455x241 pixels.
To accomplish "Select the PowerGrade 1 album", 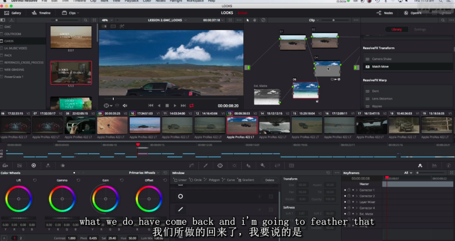I will pos(14,77).
